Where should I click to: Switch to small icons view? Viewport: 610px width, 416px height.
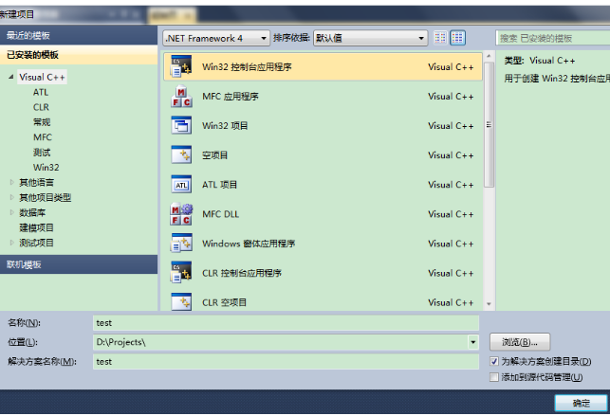(x=440, y=37)
